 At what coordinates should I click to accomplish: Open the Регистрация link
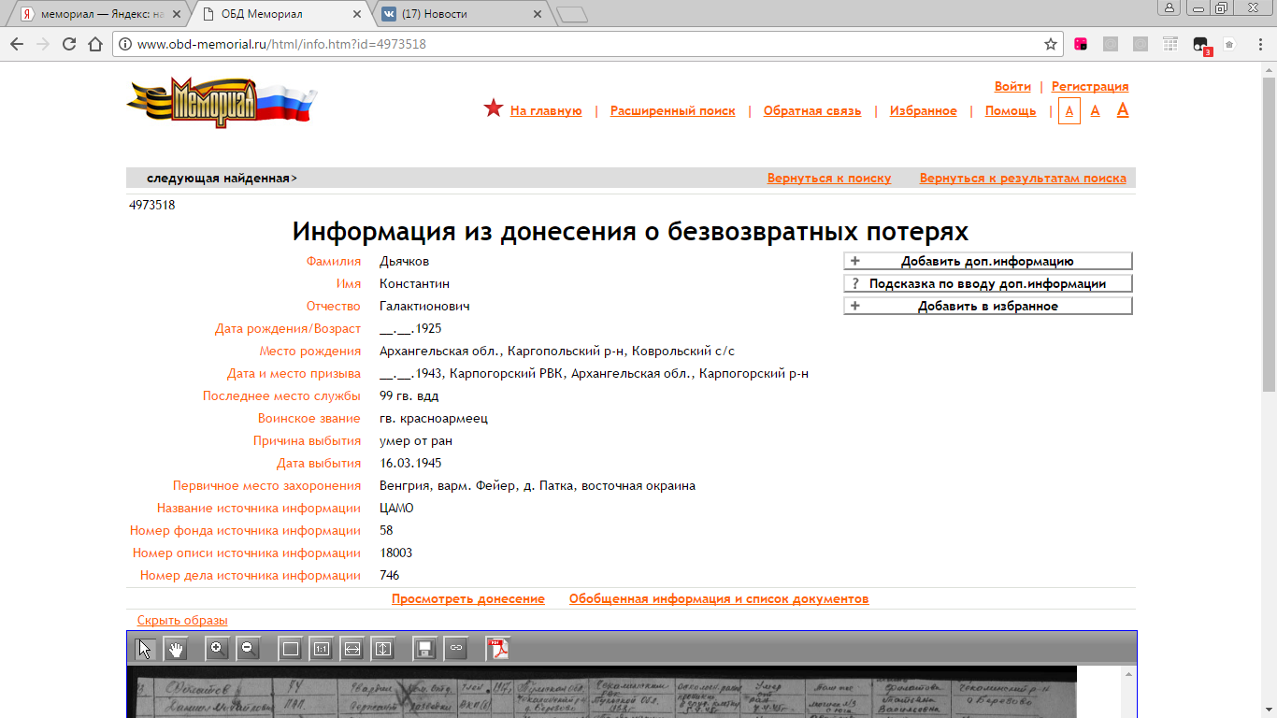click(1090, 86)
